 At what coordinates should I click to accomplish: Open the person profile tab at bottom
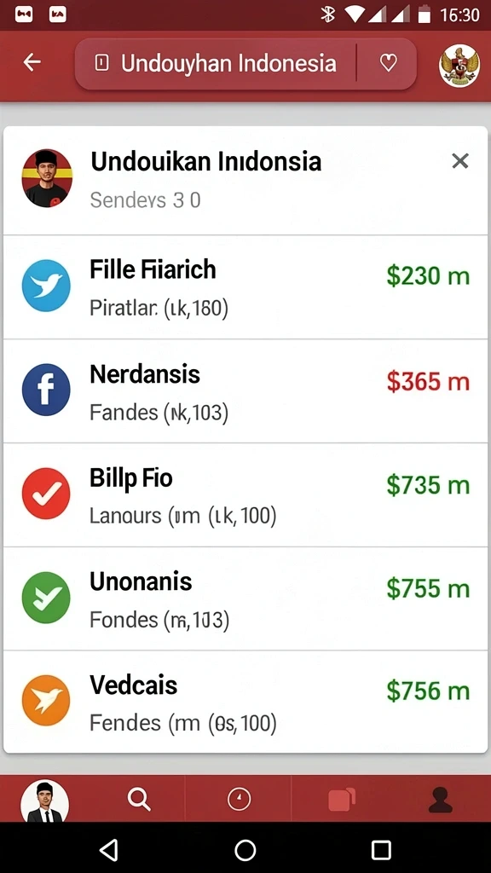pyautogui.click(x=440, y=800)
